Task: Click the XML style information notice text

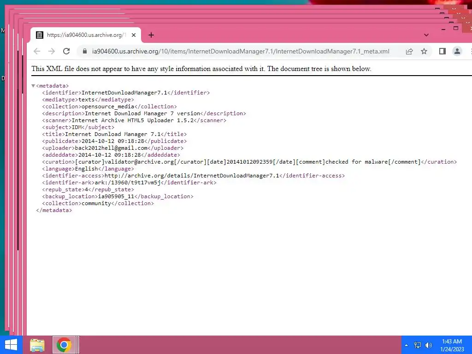Action: [x=201, y=69]
